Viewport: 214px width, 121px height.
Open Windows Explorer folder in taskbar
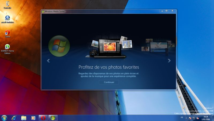click(x=24, y=118)
